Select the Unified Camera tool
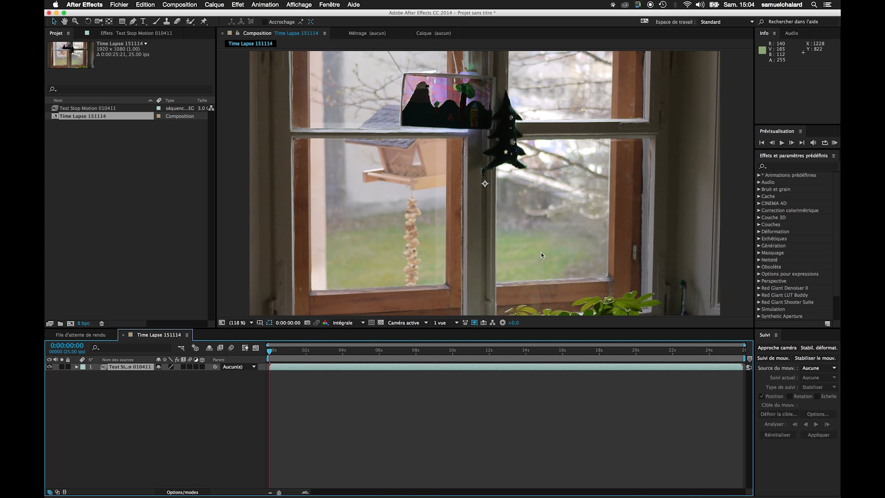The image size is (885, 498). [98, 22]
